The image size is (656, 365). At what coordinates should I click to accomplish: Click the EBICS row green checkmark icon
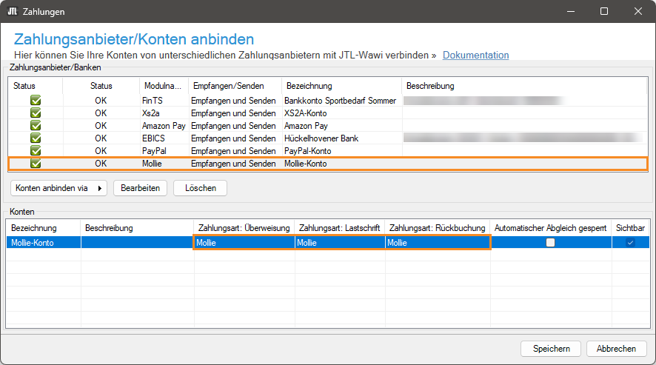point(36,138)
